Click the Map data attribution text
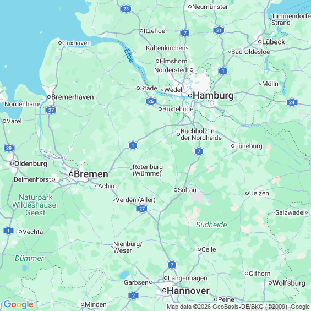 pos(238,307)
